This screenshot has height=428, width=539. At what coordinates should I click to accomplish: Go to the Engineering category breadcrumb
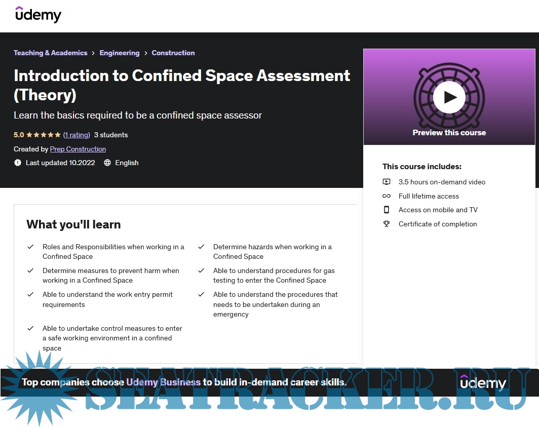[x=119, y=53]
